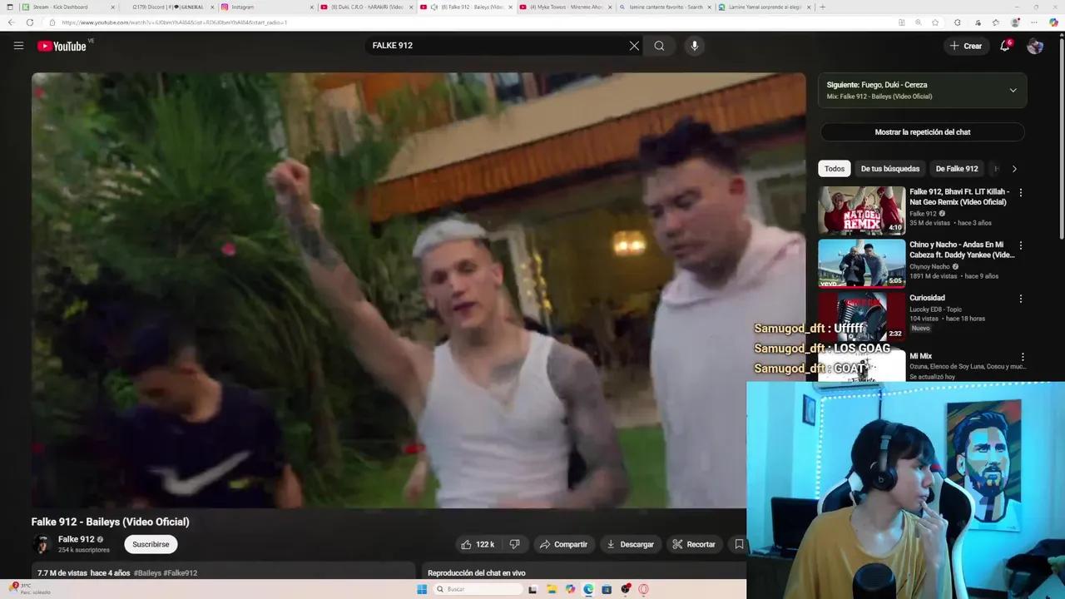Image resolution: width=1065 pixels, height=599 pixels.
Task: Click the search magnifier button
Action: [x=659, y=46]
